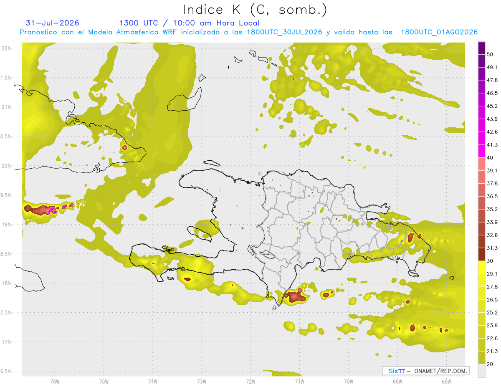Click the colorbar label "29.1"
Screen dimensions: 501x387
[x=492, y=274]
